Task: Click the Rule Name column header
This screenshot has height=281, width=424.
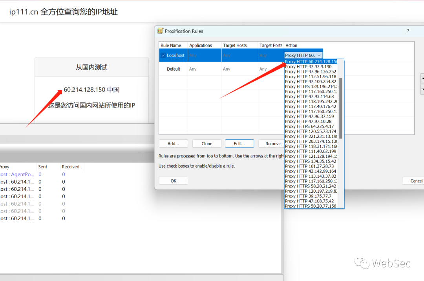Action: pos(174,46)
